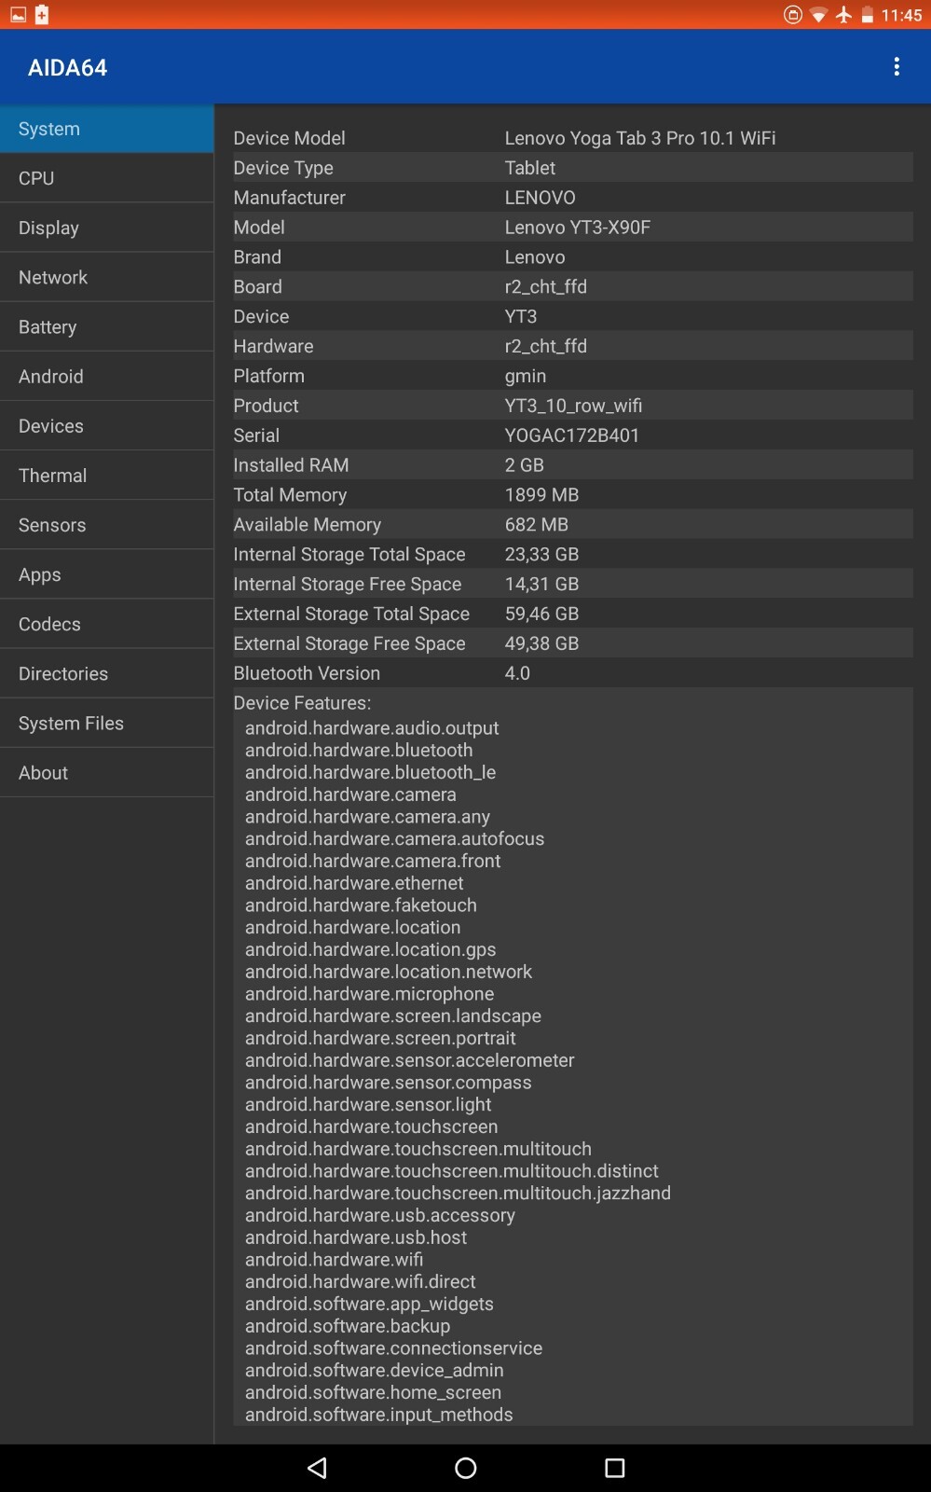Tap the picture notification icon in status bar
The width and height of the screenshot is (931, 1492).
click(x=18, y=15)
